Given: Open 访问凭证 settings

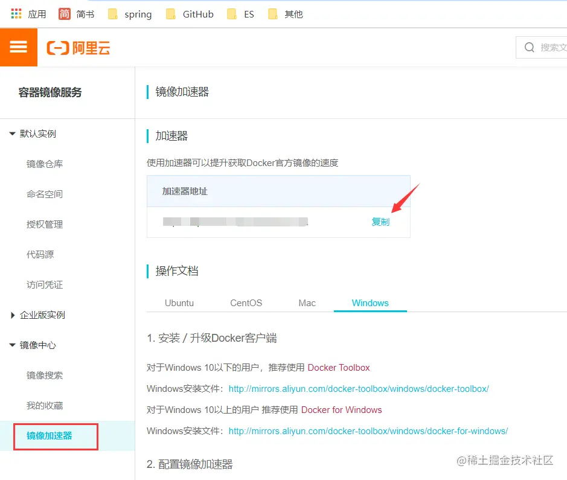Looking at the screenshot, I should tap(44, 284).
